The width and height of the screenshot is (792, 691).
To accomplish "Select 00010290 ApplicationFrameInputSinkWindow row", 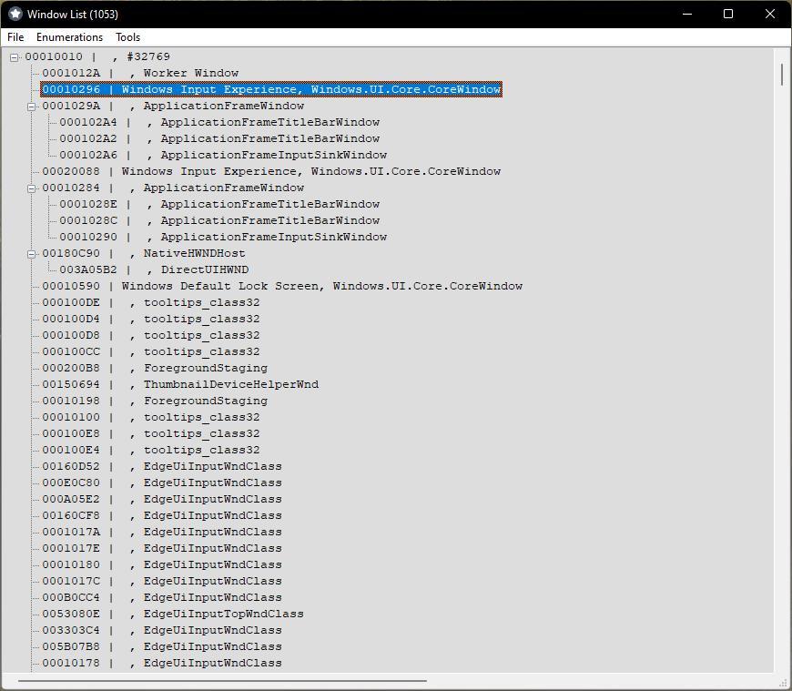I will click(x=223, y=237).
